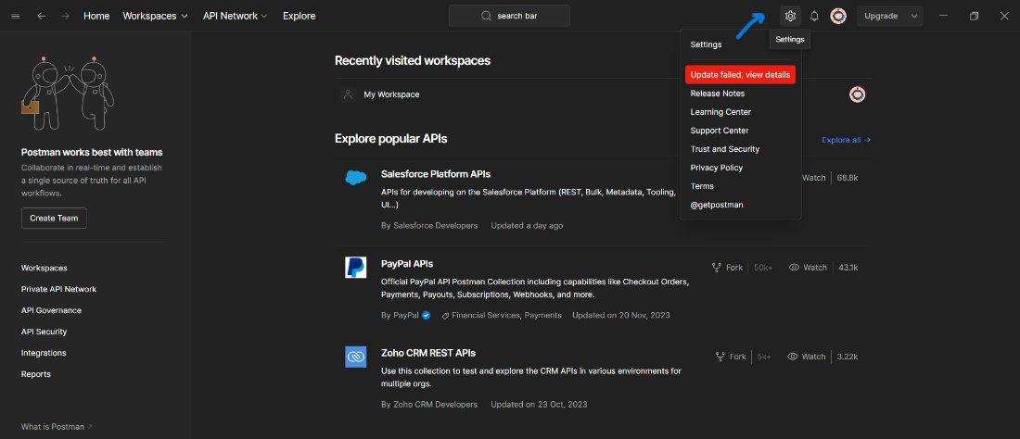Go back with the left arrow
Viewport: 1020px width, 439px height.
(42, 17)
